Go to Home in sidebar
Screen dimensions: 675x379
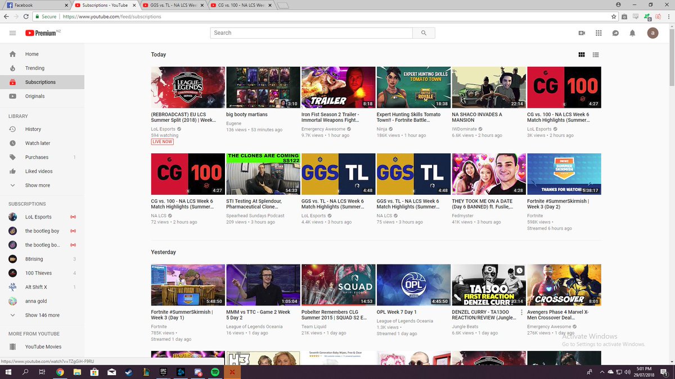42,54
